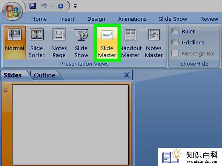This screenshot has width=222, height=166.
Task: Switch to Slide Sorter view
Action: (x=37, y=42)
